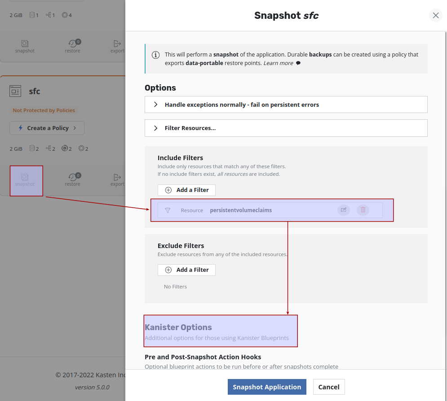
Task: Click the volumes count icon on sfc card
Action: (x=32, y=148)
